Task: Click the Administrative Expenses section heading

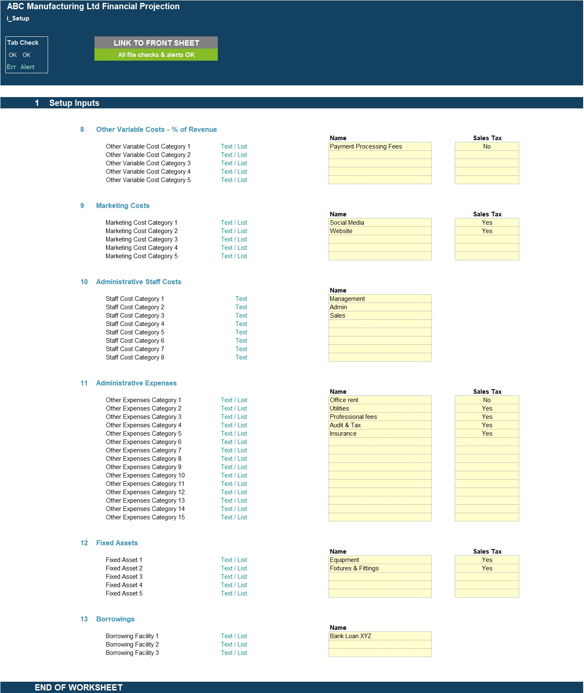Action: pos(136,383)
